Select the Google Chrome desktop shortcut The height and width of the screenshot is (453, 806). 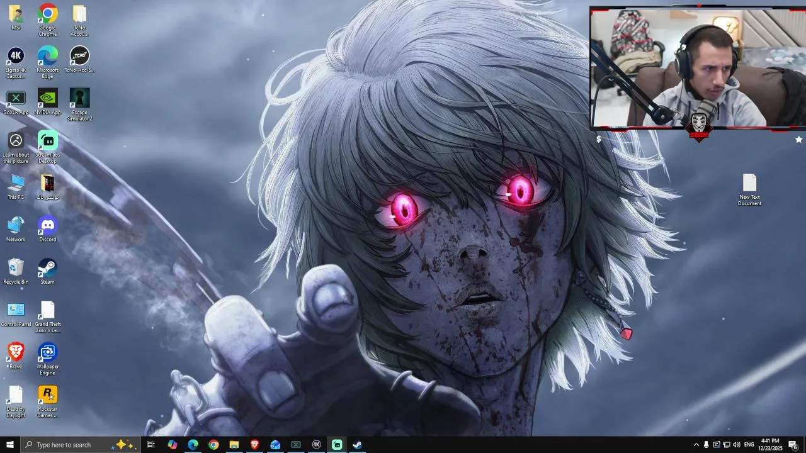tap(47, 20)
